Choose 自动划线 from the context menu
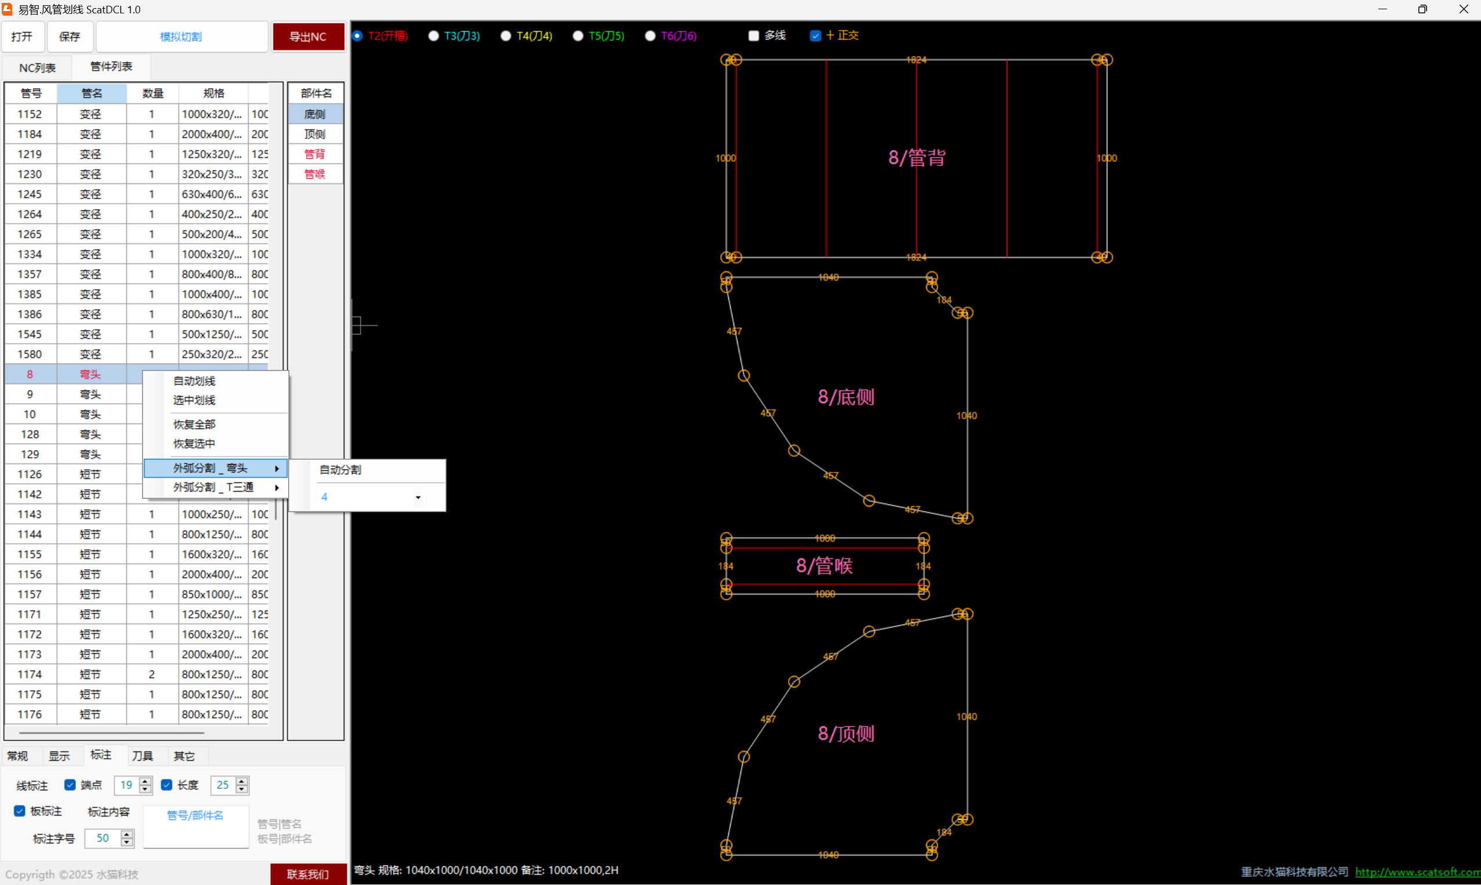This screenshot has height=885, width=1481. click(x=194, y=380)
